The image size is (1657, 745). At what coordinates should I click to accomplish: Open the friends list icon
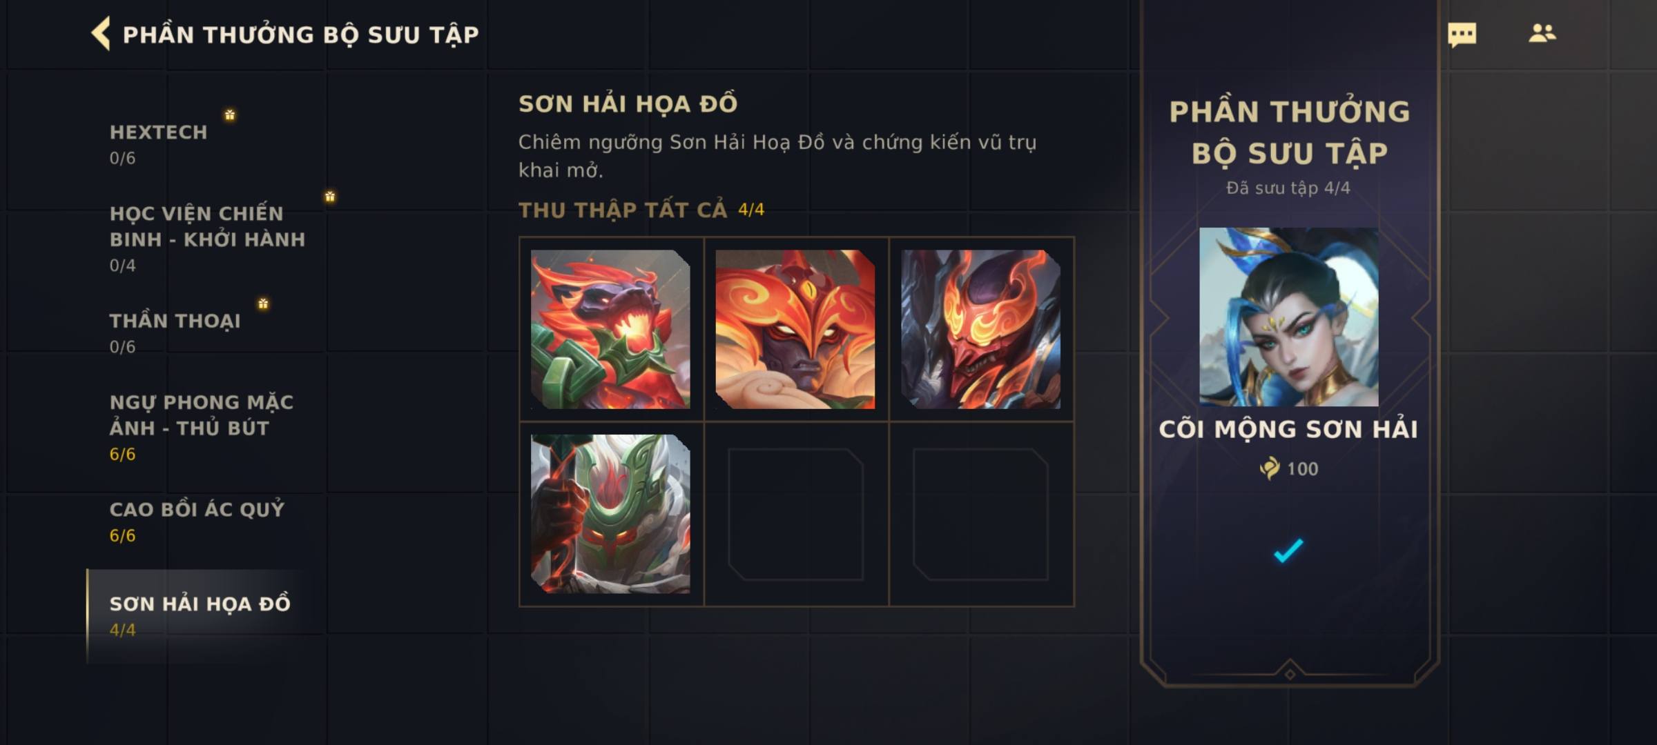(1542, 33)
